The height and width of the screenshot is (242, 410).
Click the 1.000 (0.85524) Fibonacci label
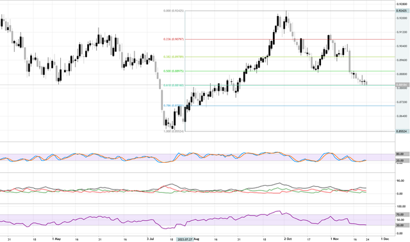point(174,131)
